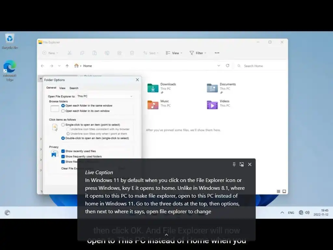This screenshot has width=333, height=250.
Task: Launch Microsoft Edge from the desktop
Action: point(10,71)
